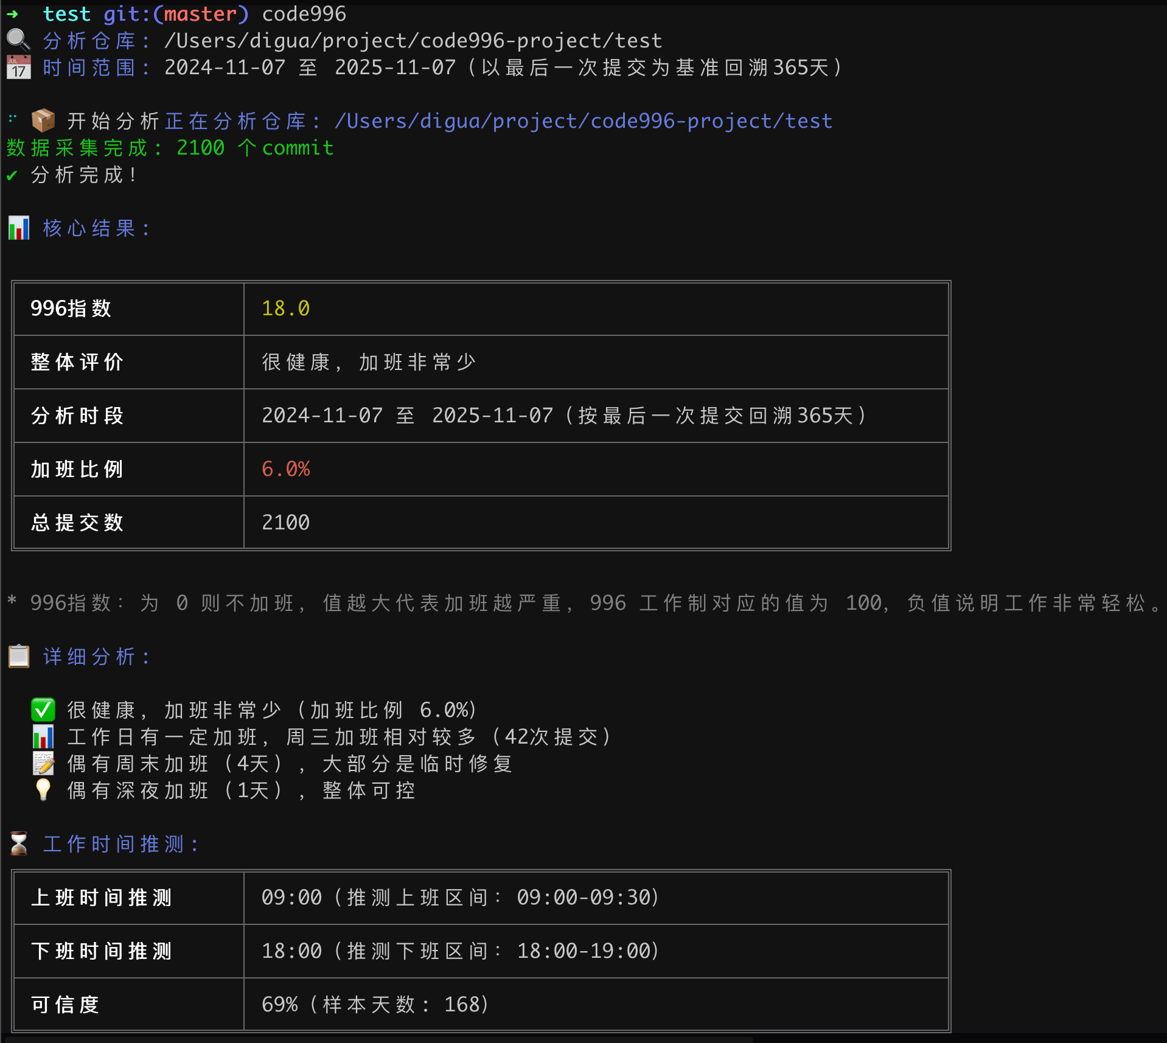This screenshot has width=1167, height=1043.
Task: Click the clipboard icon next to 详细分析
Action: coord(18,656)
